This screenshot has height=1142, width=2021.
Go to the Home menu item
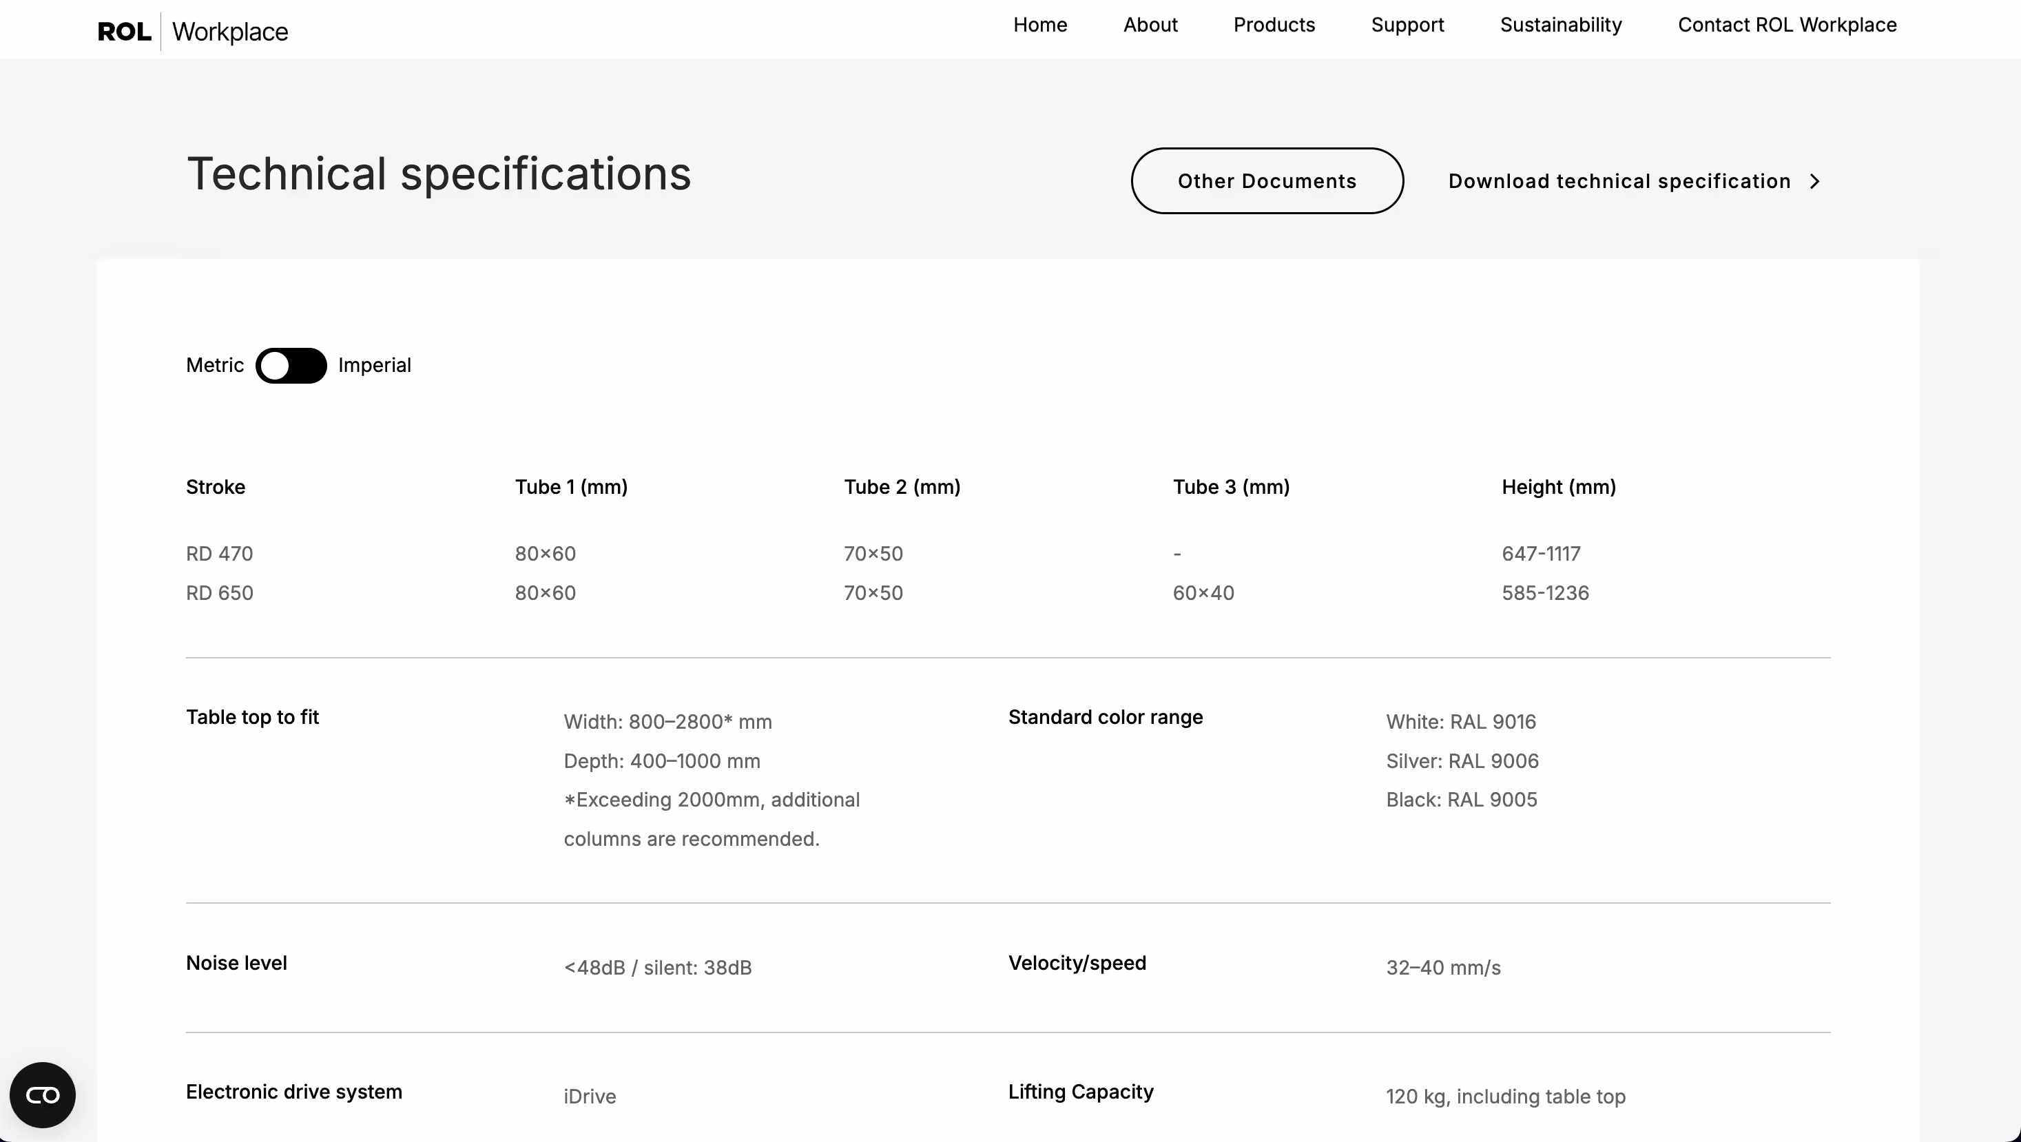point(1040,25)
